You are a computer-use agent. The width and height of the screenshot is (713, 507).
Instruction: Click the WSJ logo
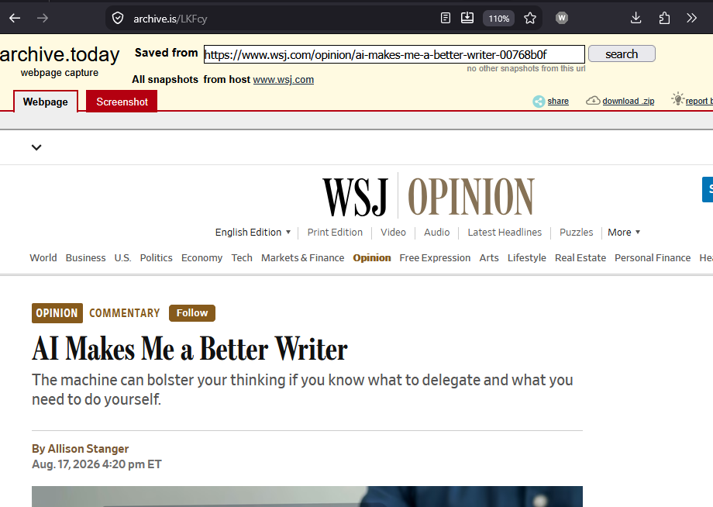click(355, 196)
